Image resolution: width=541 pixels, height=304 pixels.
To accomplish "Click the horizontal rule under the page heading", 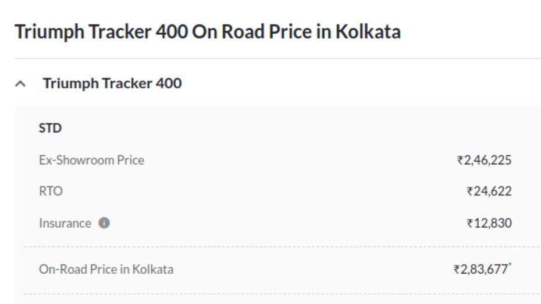I will click(x=277, y=59).
